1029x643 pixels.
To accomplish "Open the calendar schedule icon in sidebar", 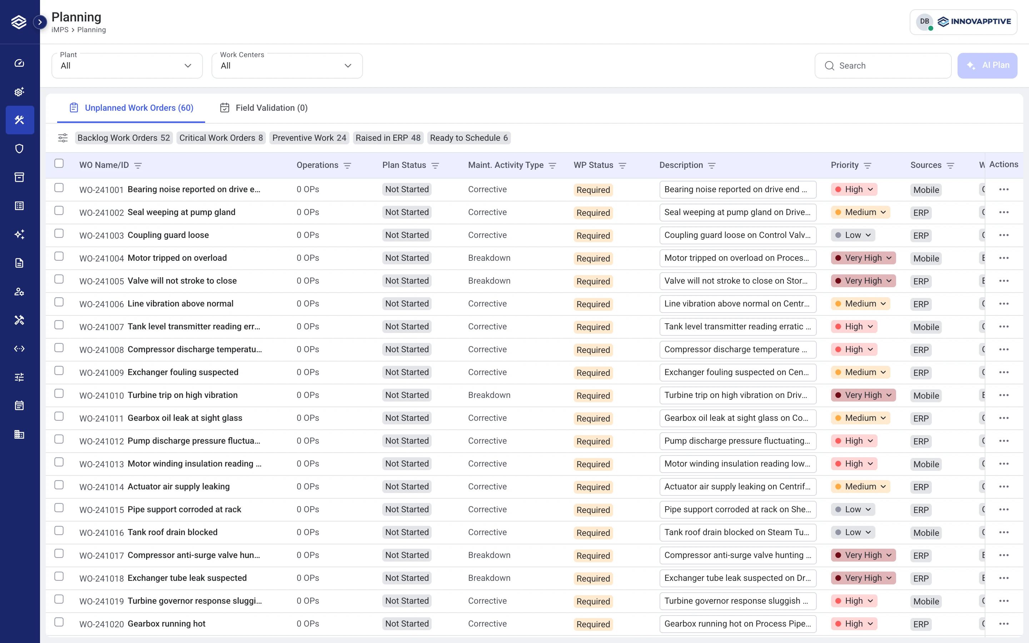I will [19, 406].
